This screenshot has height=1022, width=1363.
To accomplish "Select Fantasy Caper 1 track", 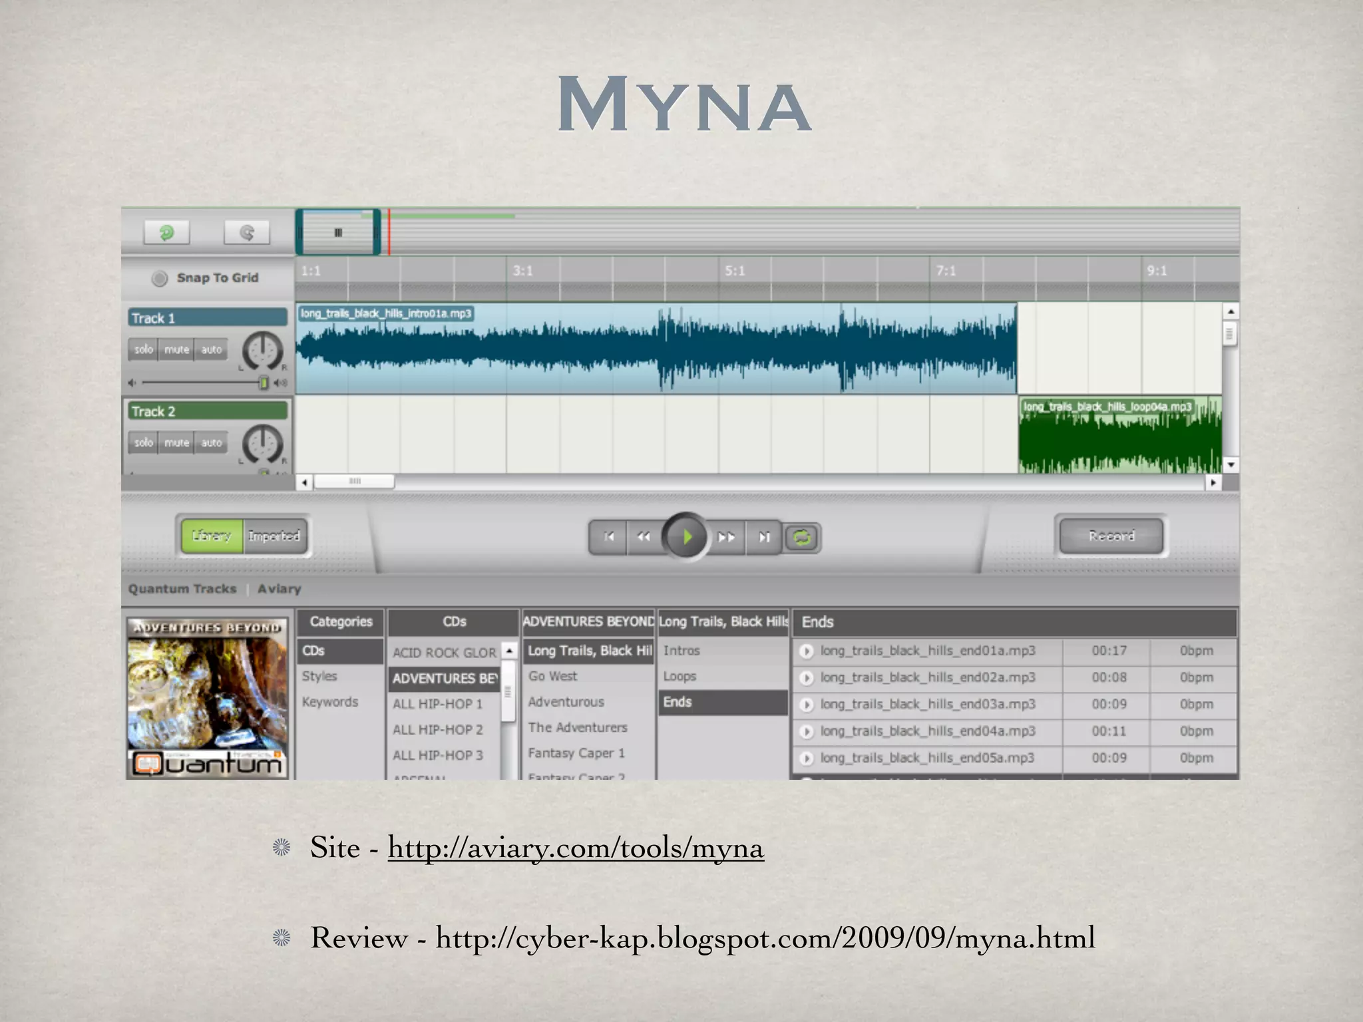I will pos(588,753).
